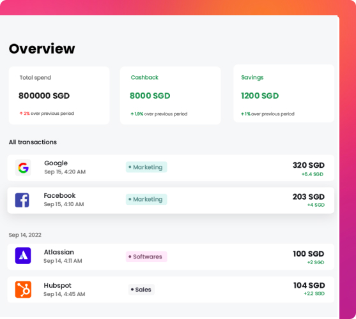Open the Google 320 SGD transaction
This screenshot has height=319, width=356.
[171, 168]
